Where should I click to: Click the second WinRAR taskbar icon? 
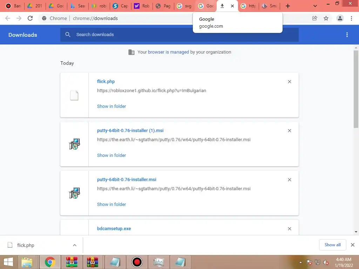click(x=93, y=262)
